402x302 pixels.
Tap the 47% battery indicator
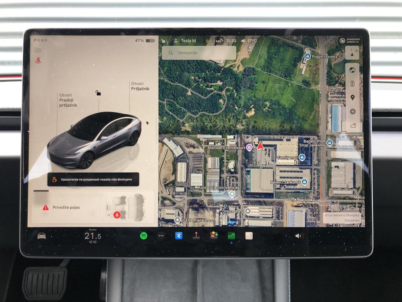point(145,41)
